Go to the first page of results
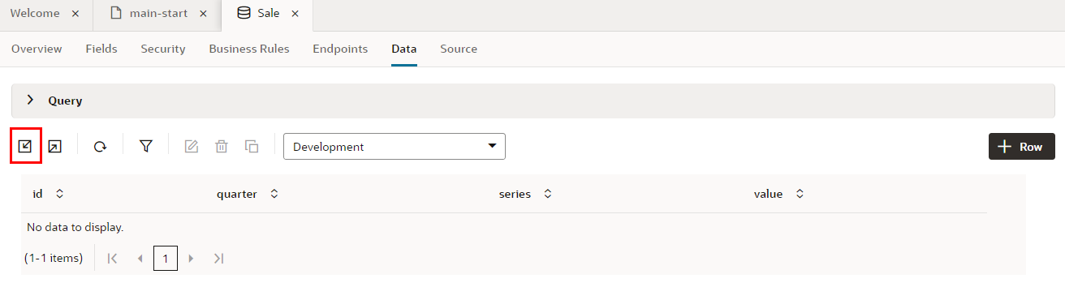The image size is (1065, 300). coord(113,259)
